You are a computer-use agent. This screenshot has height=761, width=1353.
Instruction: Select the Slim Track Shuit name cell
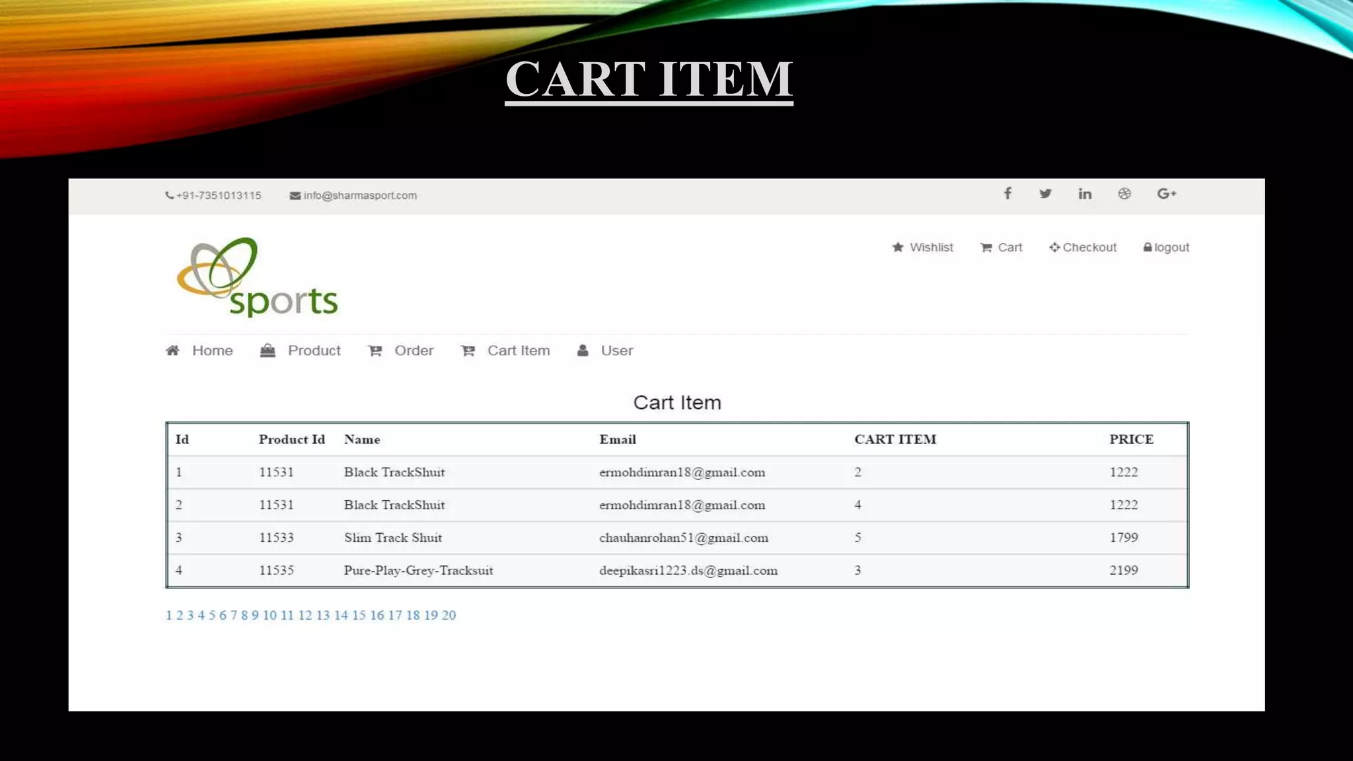click(x=393, y=538)
